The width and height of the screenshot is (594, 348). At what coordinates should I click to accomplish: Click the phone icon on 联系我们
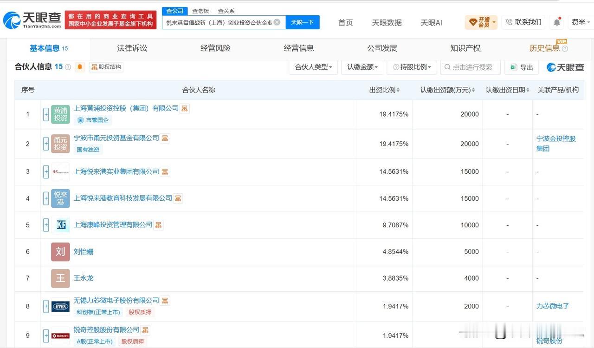509,22
